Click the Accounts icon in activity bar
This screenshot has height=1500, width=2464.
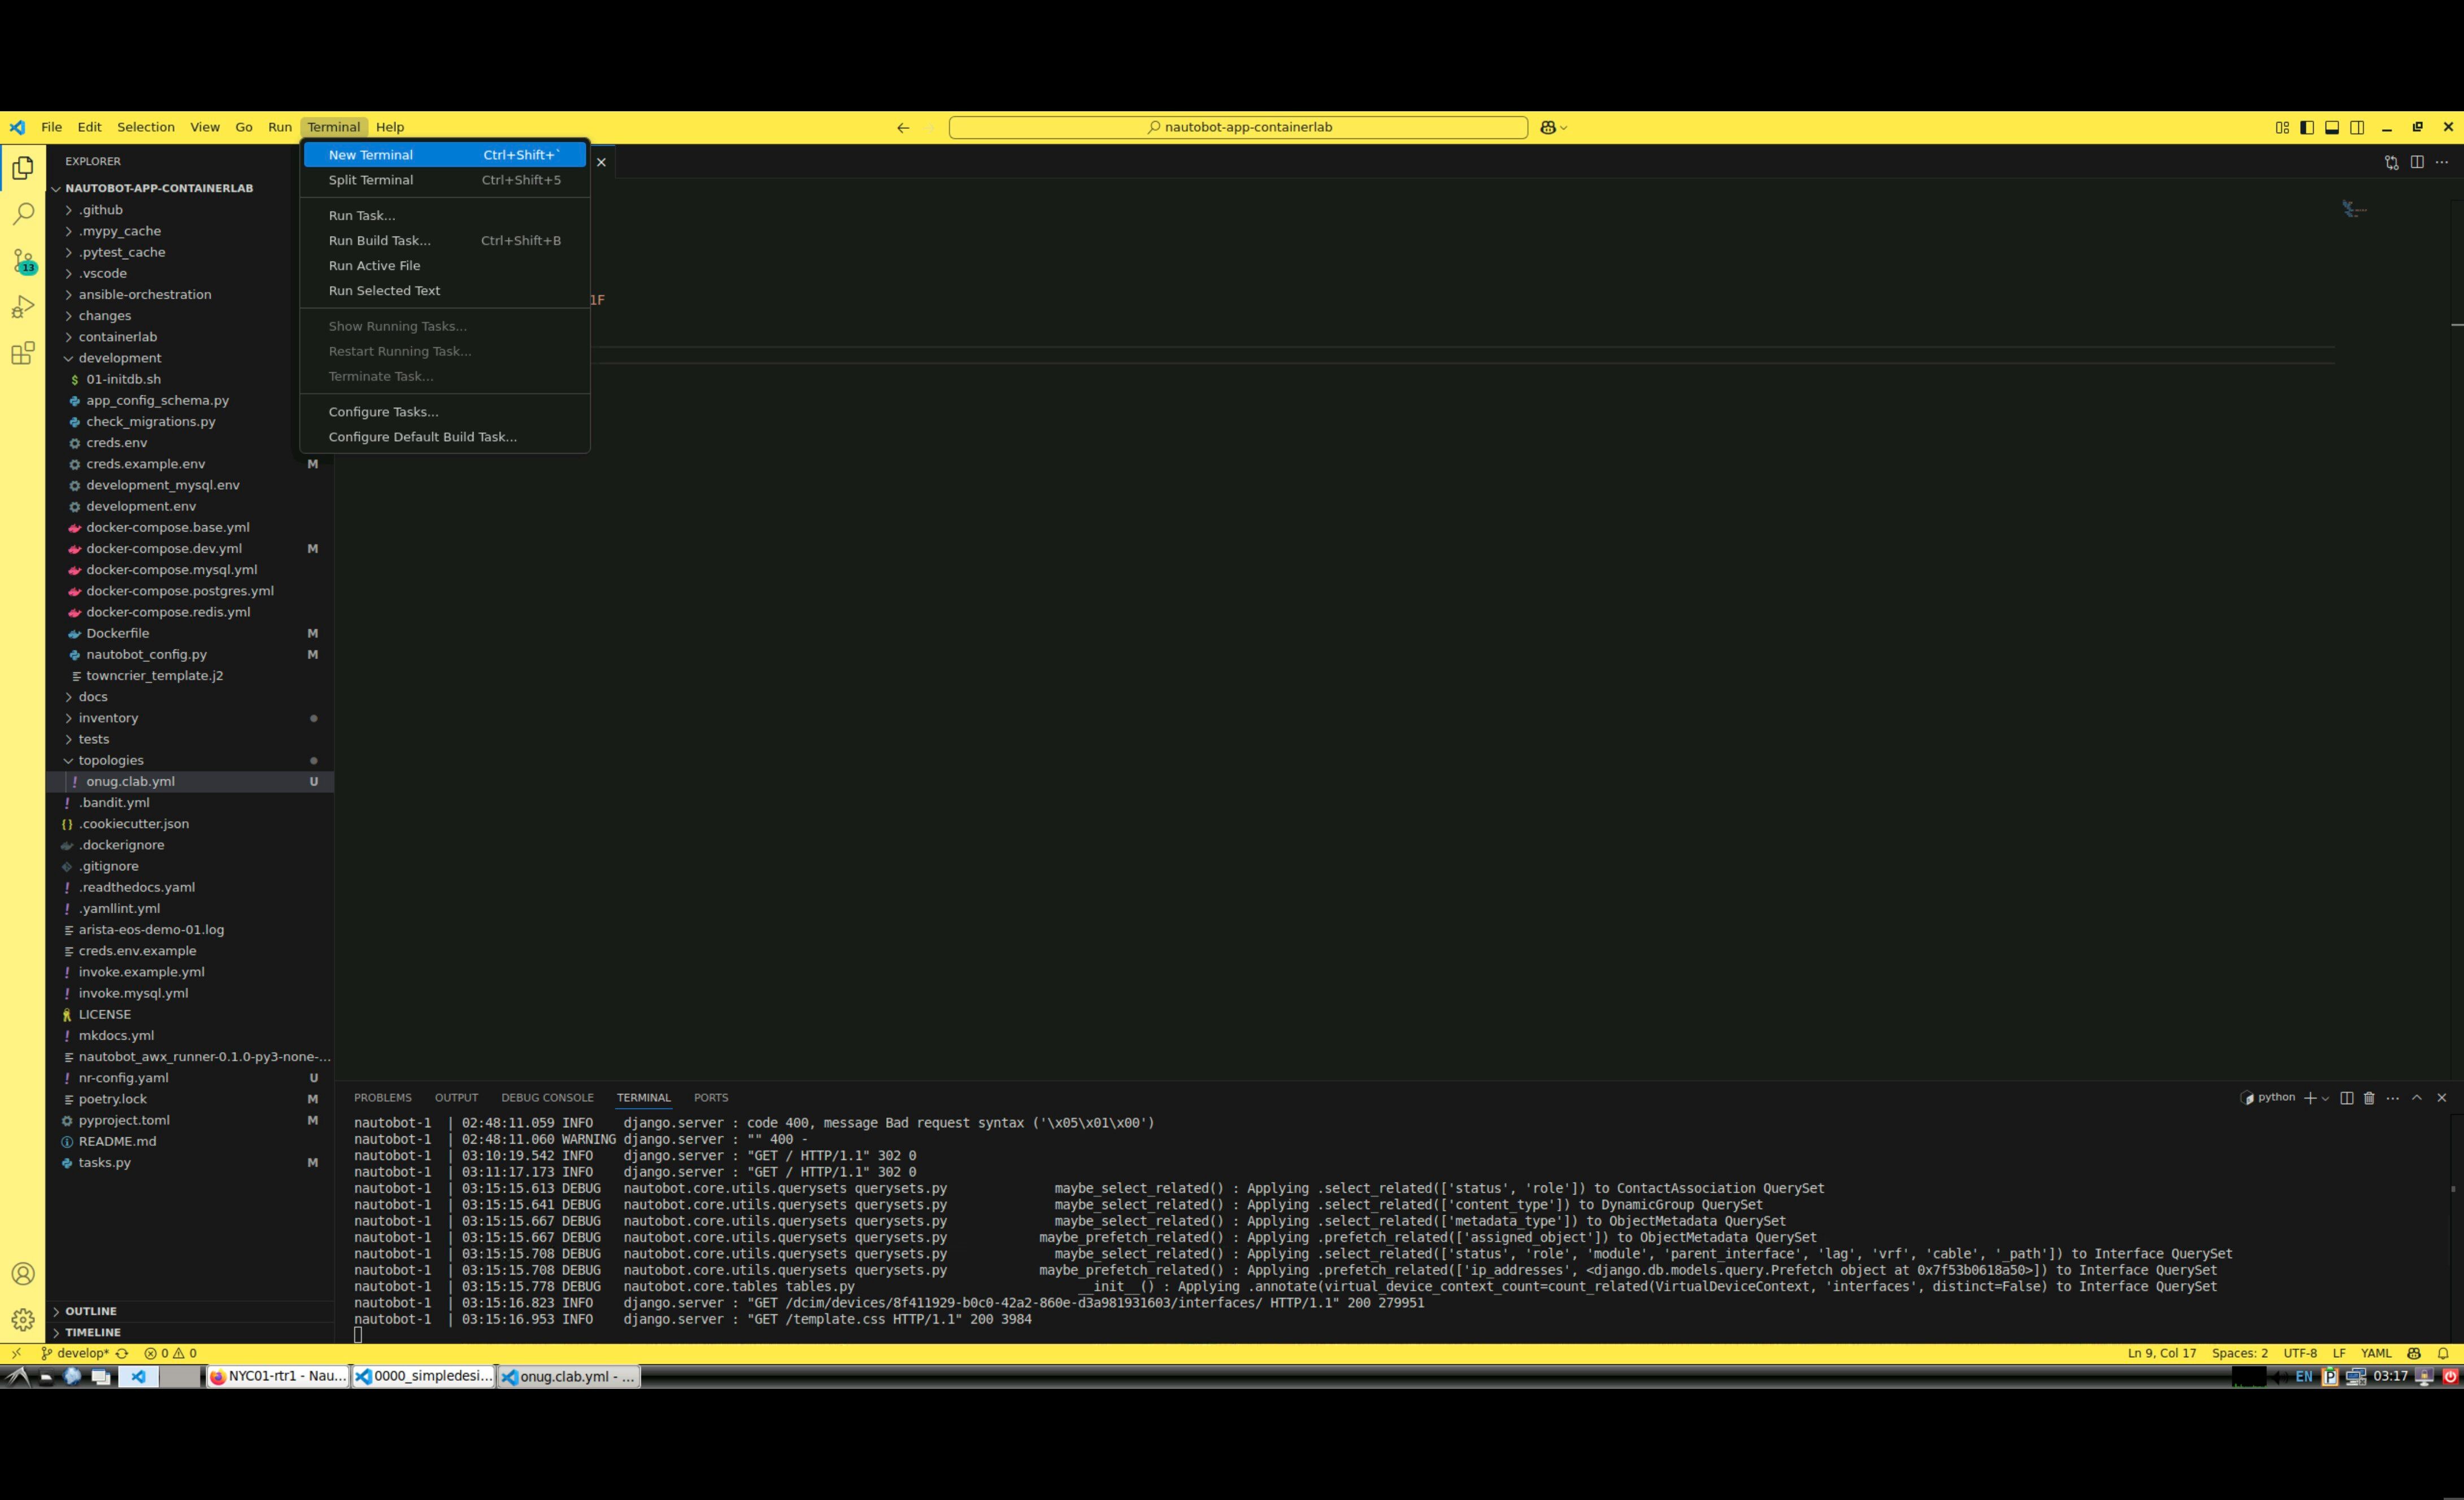[x=23, y=1273]
